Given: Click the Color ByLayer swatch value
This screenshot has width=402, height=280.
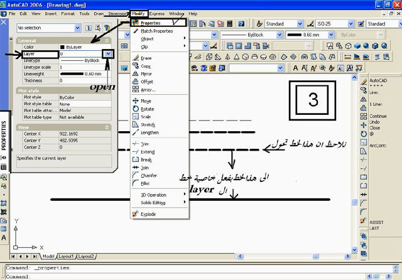Looking at the screenshot, I should [x=85, y=47].
